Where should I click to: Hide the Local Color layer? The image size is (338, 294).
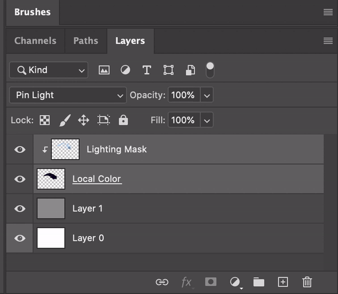click(20, 179)
